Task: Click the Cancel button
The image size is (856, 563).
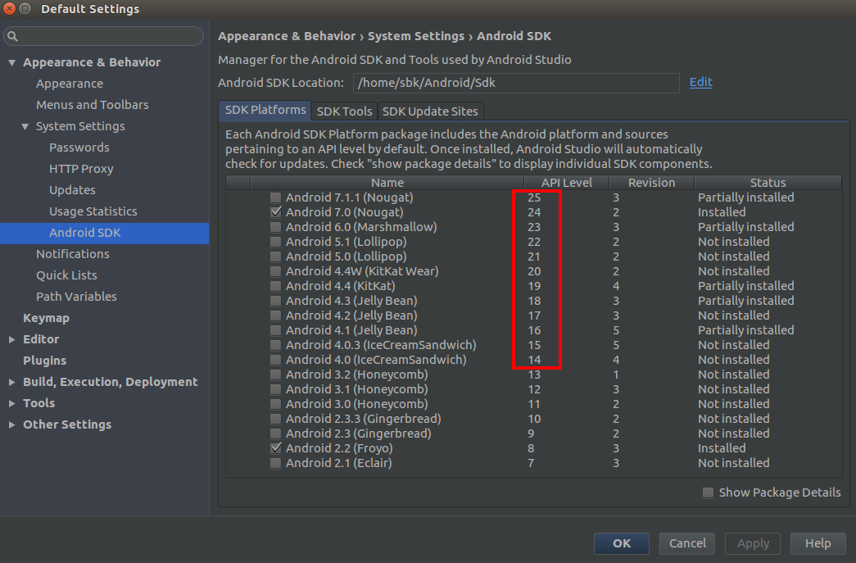Action: click(687, 543)
